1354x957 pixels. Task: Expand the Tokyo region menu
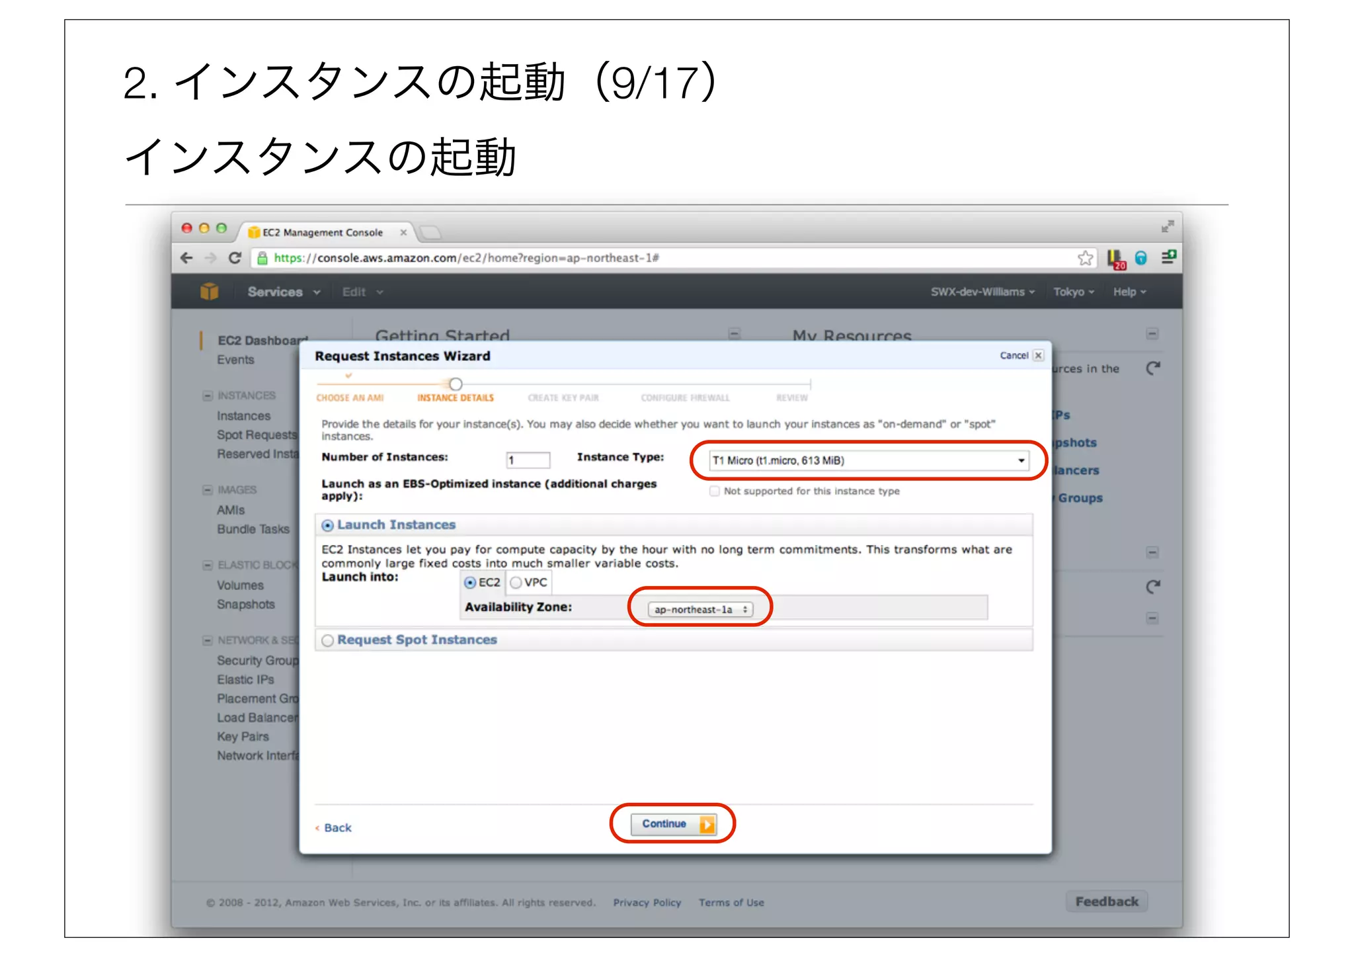[x=1073, y=292]
